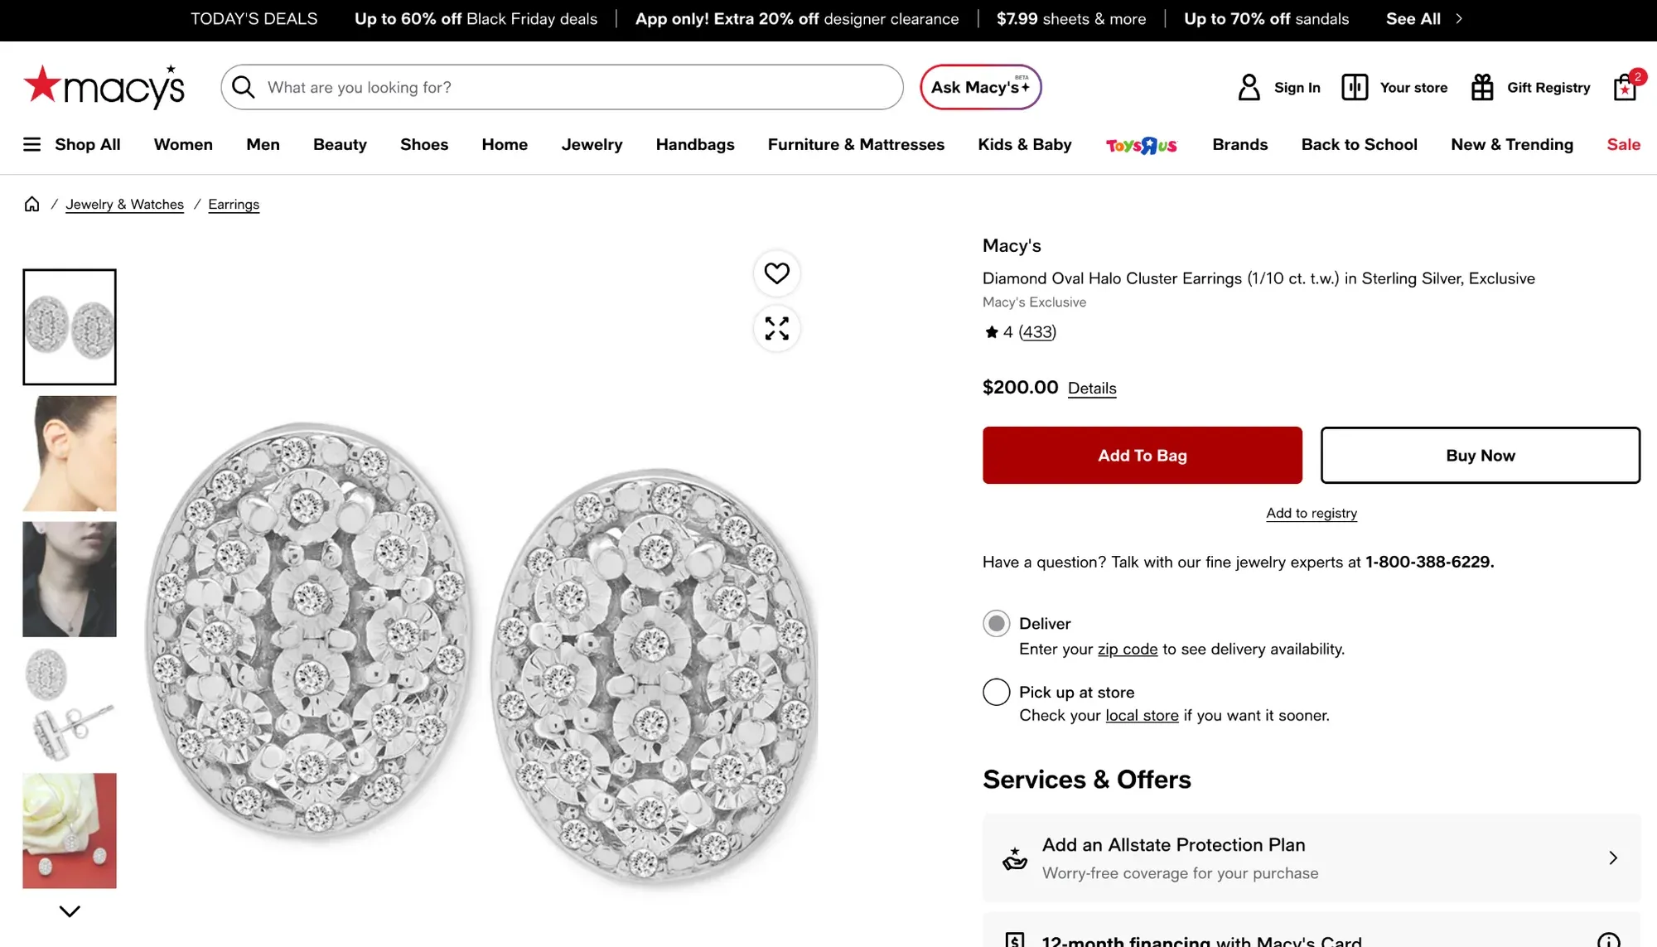Open the Shop All hamburger menu
The height and width of the screenshot is (947, 1657).
(x=31, y=144)
